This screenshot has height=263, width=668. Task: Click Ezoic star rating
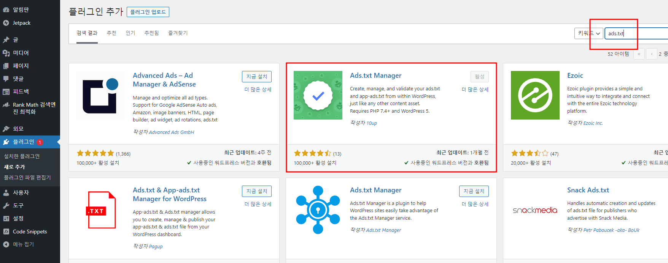pos(530,153)
